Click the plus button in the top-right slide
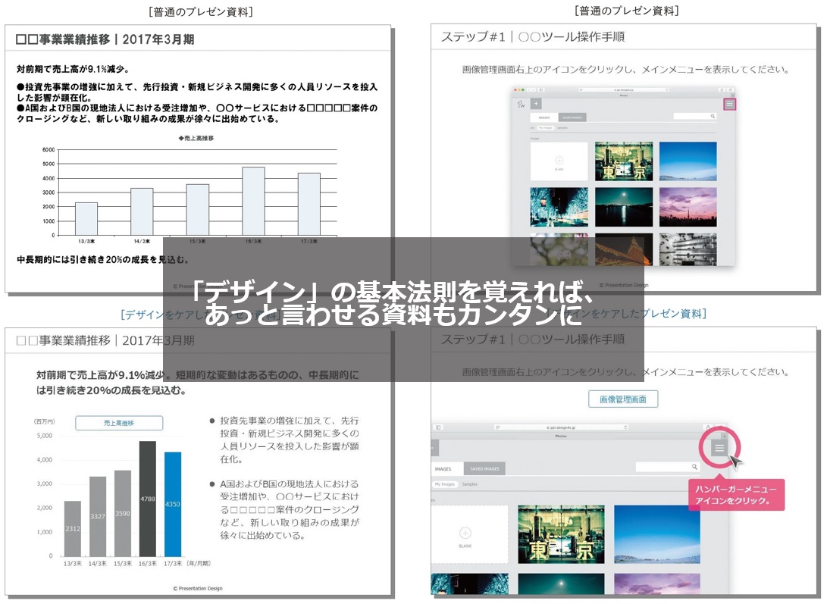The height and width of the screenshot is (604, 827). (x=536, y=104)
